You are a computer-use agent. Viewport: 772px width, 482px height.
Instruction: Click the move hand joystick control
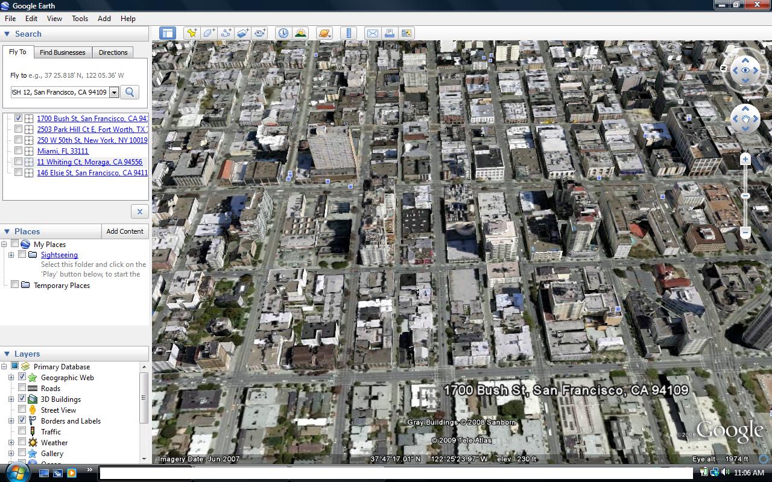coord(745,119)
